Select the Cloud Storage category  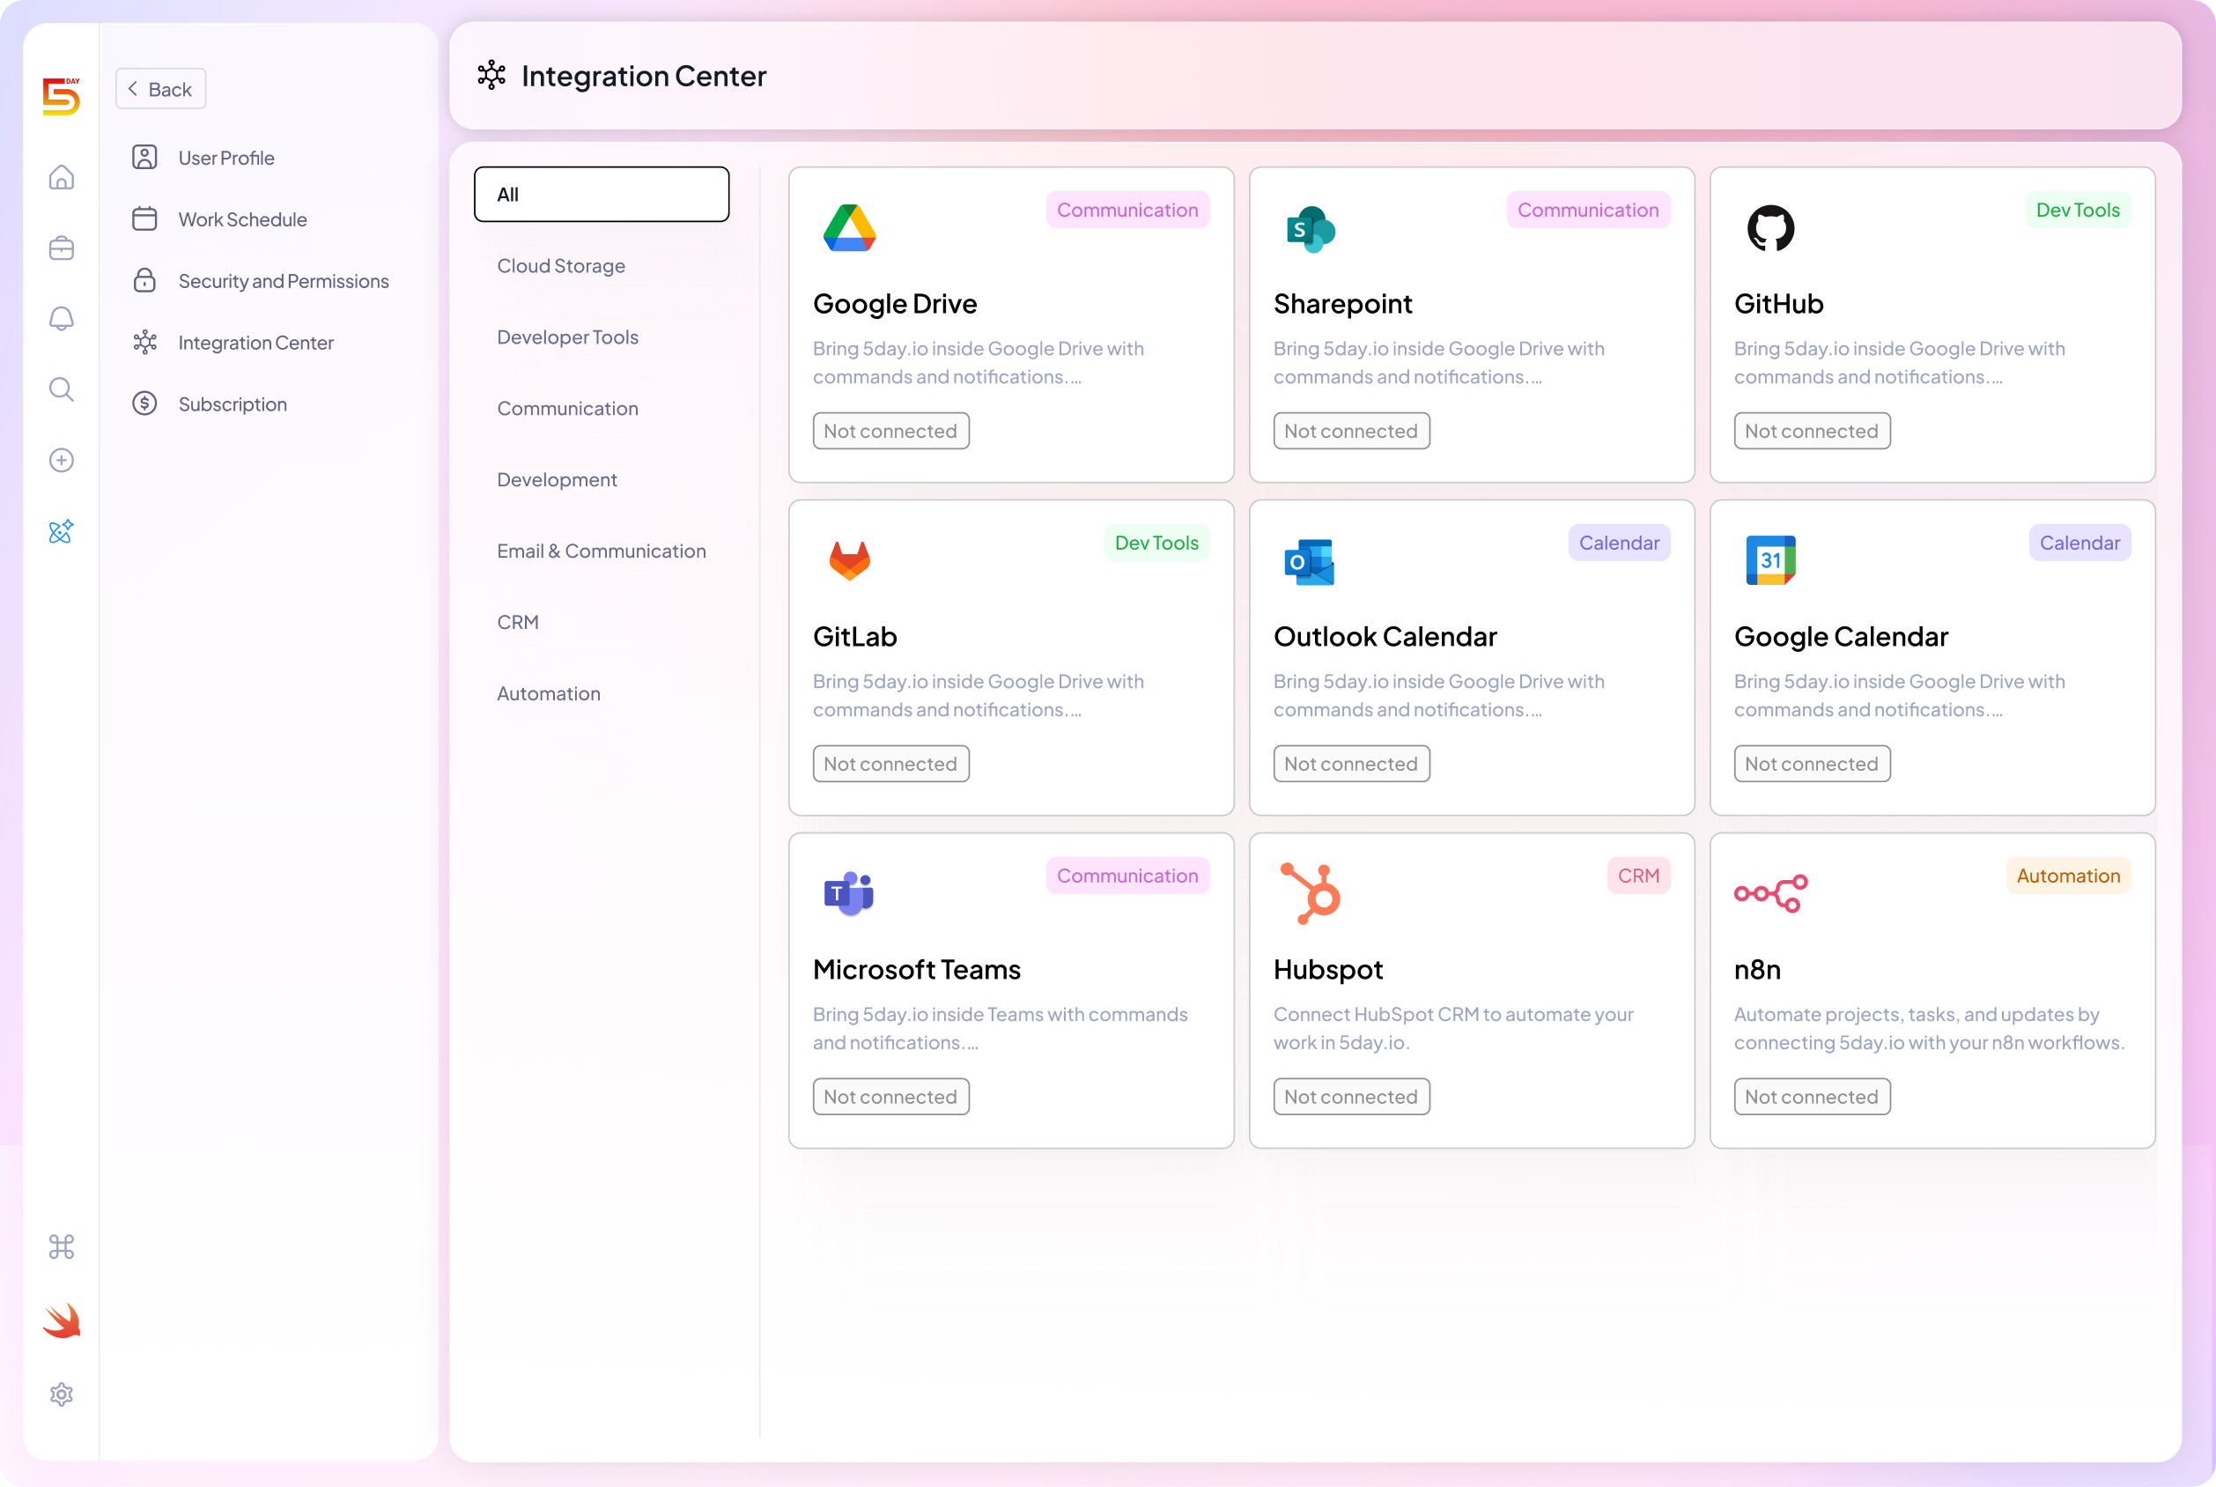pos(560,265)
